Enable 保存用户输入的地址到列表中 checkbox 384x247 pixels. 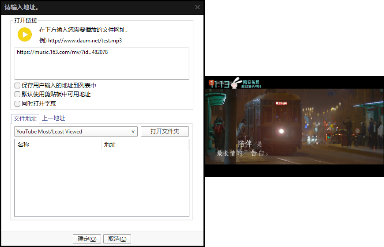click(x=17, y=85)
